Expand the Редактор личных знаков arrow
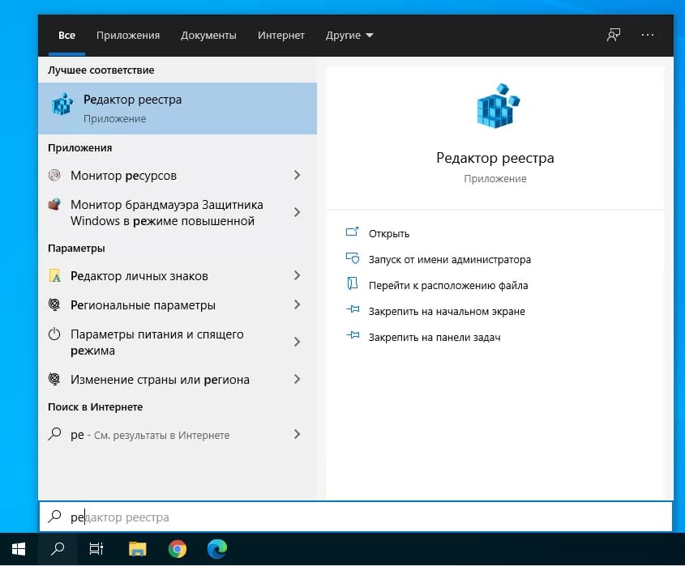Image resolution: width=685 pixels, height=566 pixels. coord(297,275)
